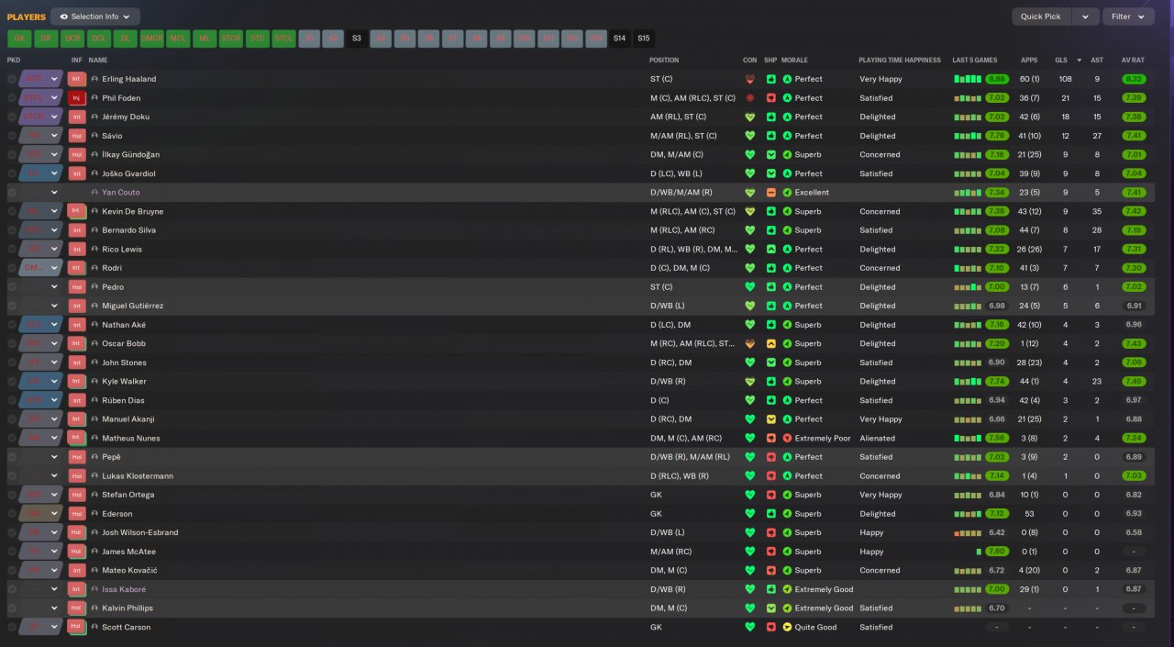Click Oscar Bobb's yellow sharpness icon
The height and width of the screenshot is (647, 1174).
(771, 343)
